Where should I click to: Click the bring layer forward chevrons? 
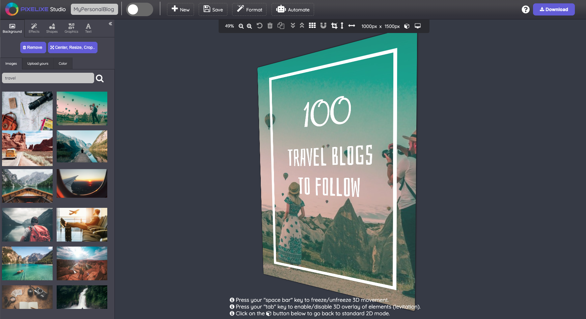302,26
